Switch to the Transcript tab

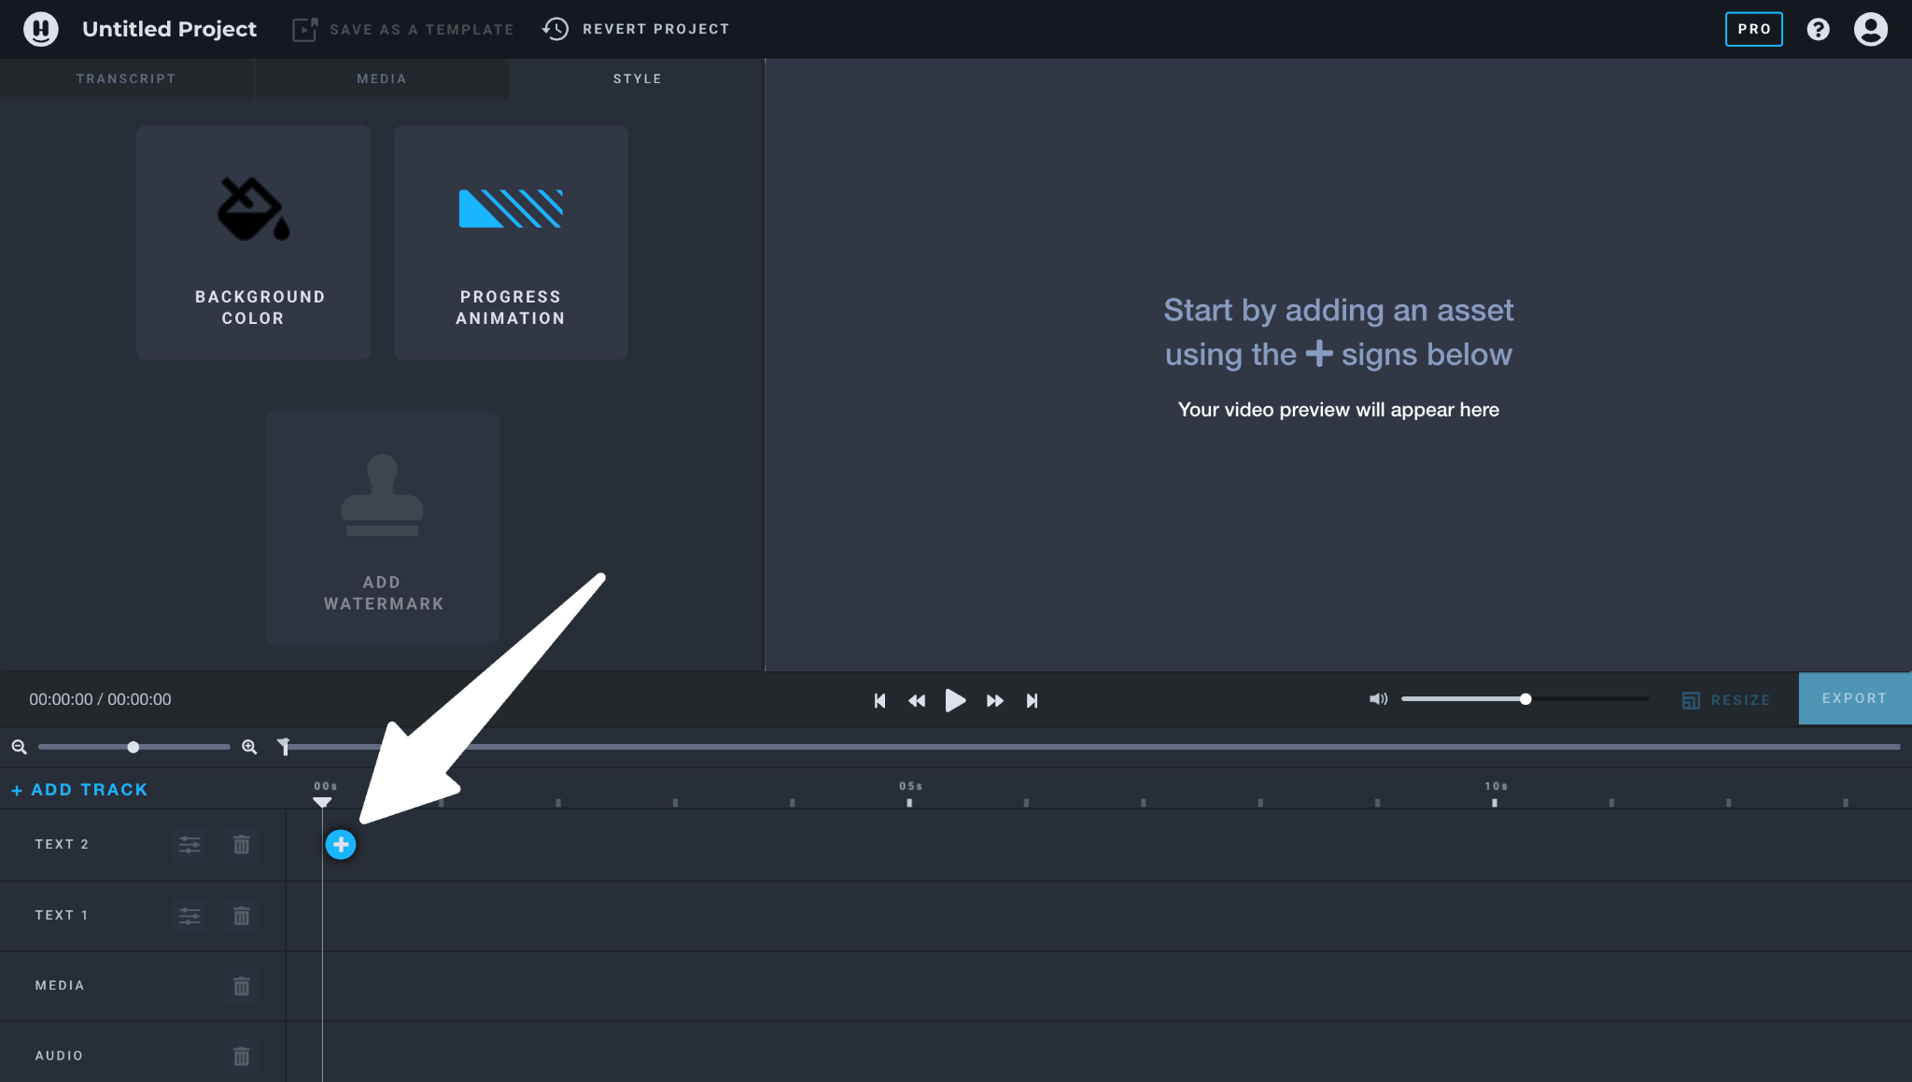click(126, 78)
